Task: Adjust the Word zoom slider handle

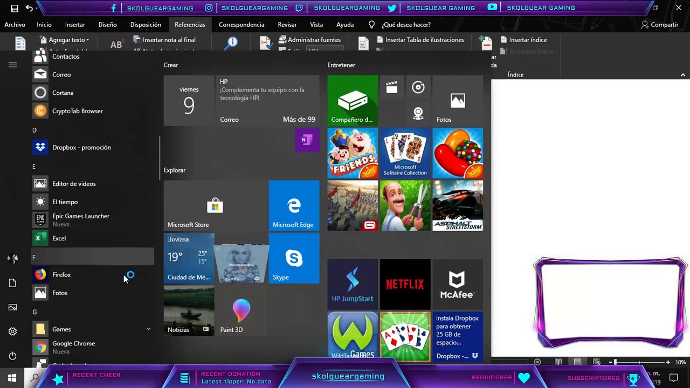Action: 615,362
